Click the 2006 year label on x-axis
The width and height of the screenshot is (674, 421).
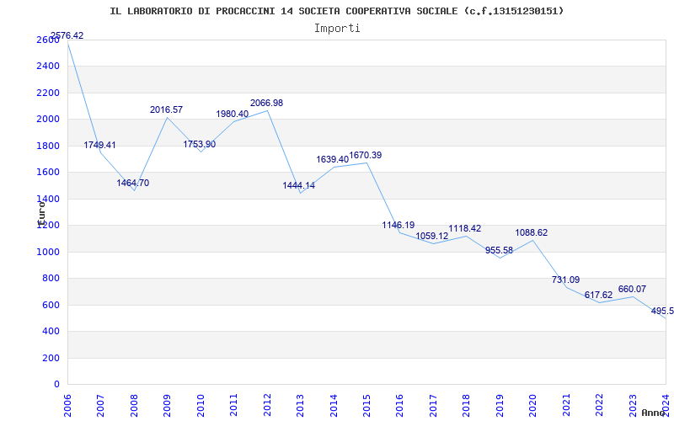pyautogui.click(x=67, y=402)
